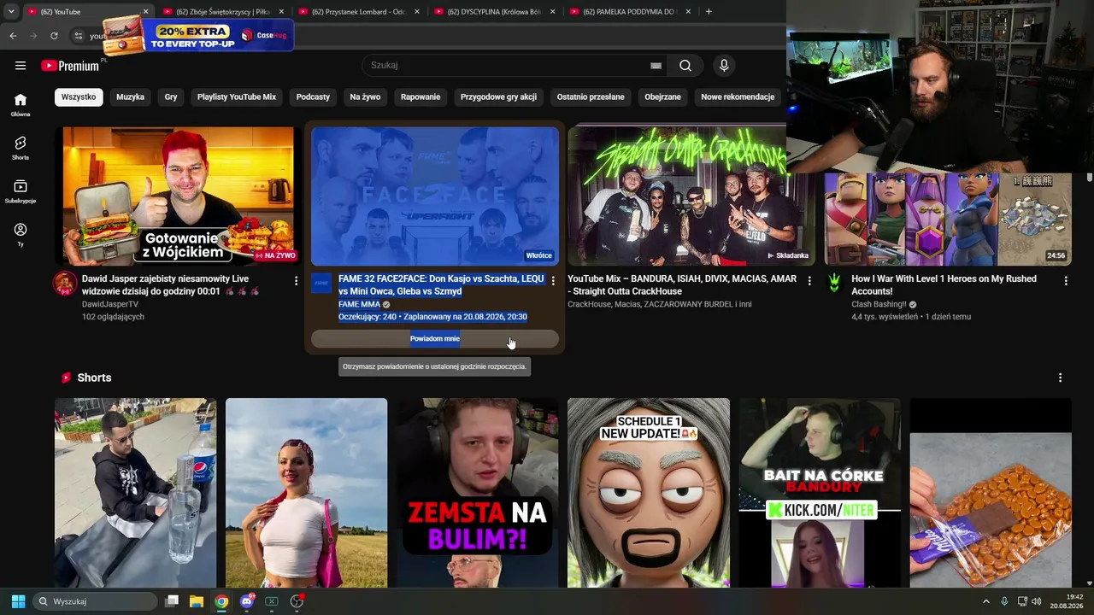Select the Gry filter chip
Viewport: 1094px width, 615px height.
pos(171,97)
